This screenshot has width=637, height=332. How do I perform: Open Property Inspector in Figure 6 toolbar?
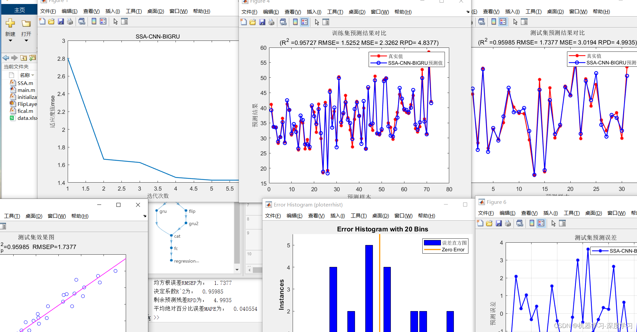[562, 223]
